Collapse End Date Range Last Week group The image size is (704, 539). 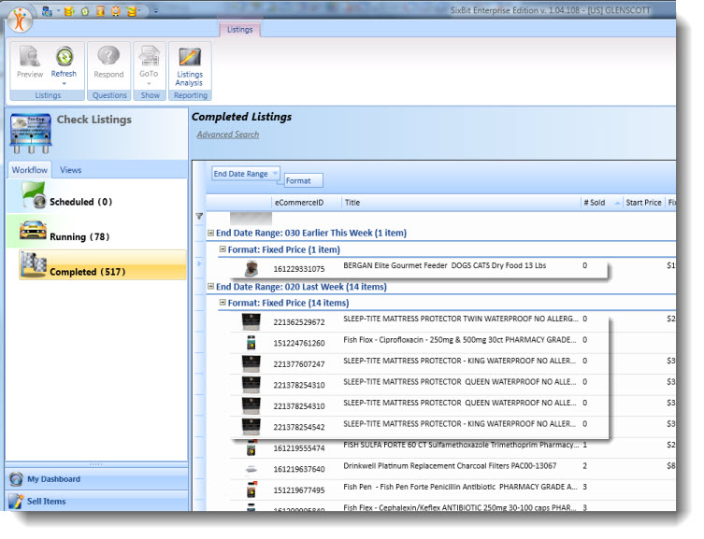(x=211, y=287)
